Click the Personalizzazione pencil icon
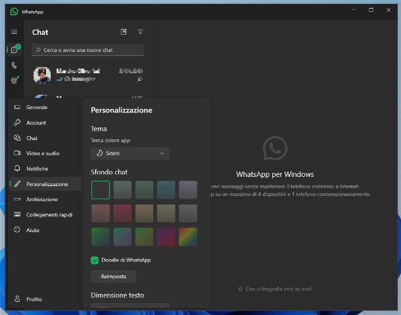Image resolution: width=401 pixels, height=315 pixels. (17, 183)
